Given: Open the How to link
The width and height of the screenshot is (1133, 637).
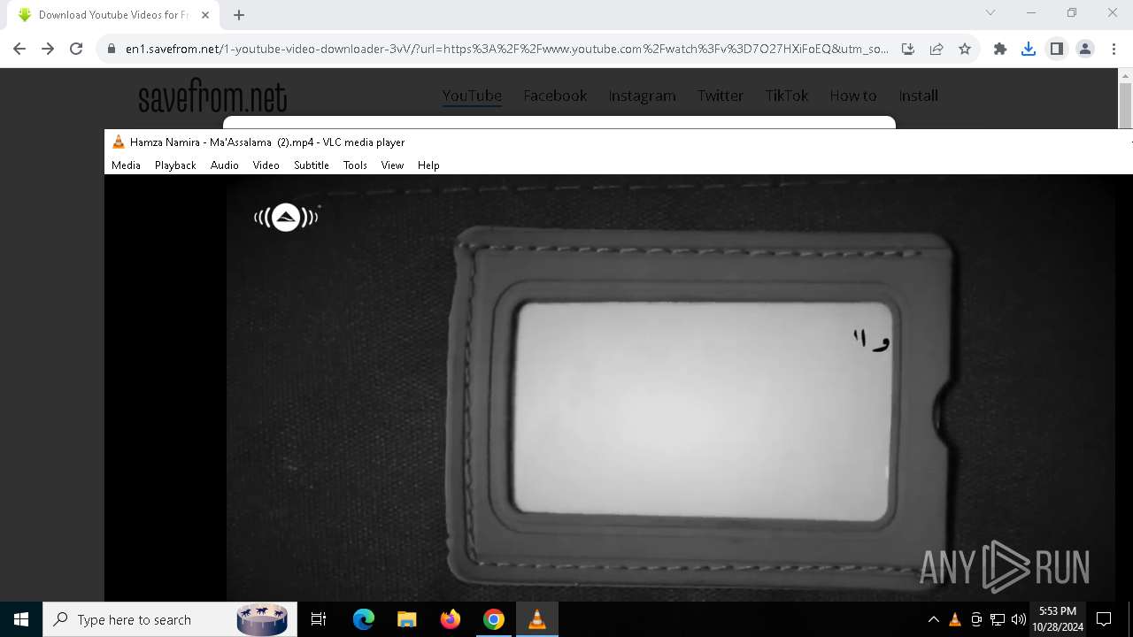Looking at the screenshot, I should tap(853, 96).
